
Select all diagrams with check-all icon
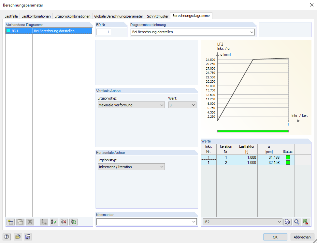coord(54,222)
